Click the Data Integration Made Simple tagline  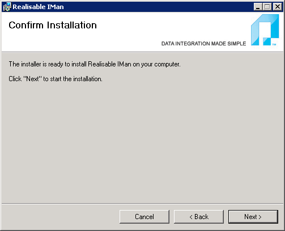click(203, 44)
